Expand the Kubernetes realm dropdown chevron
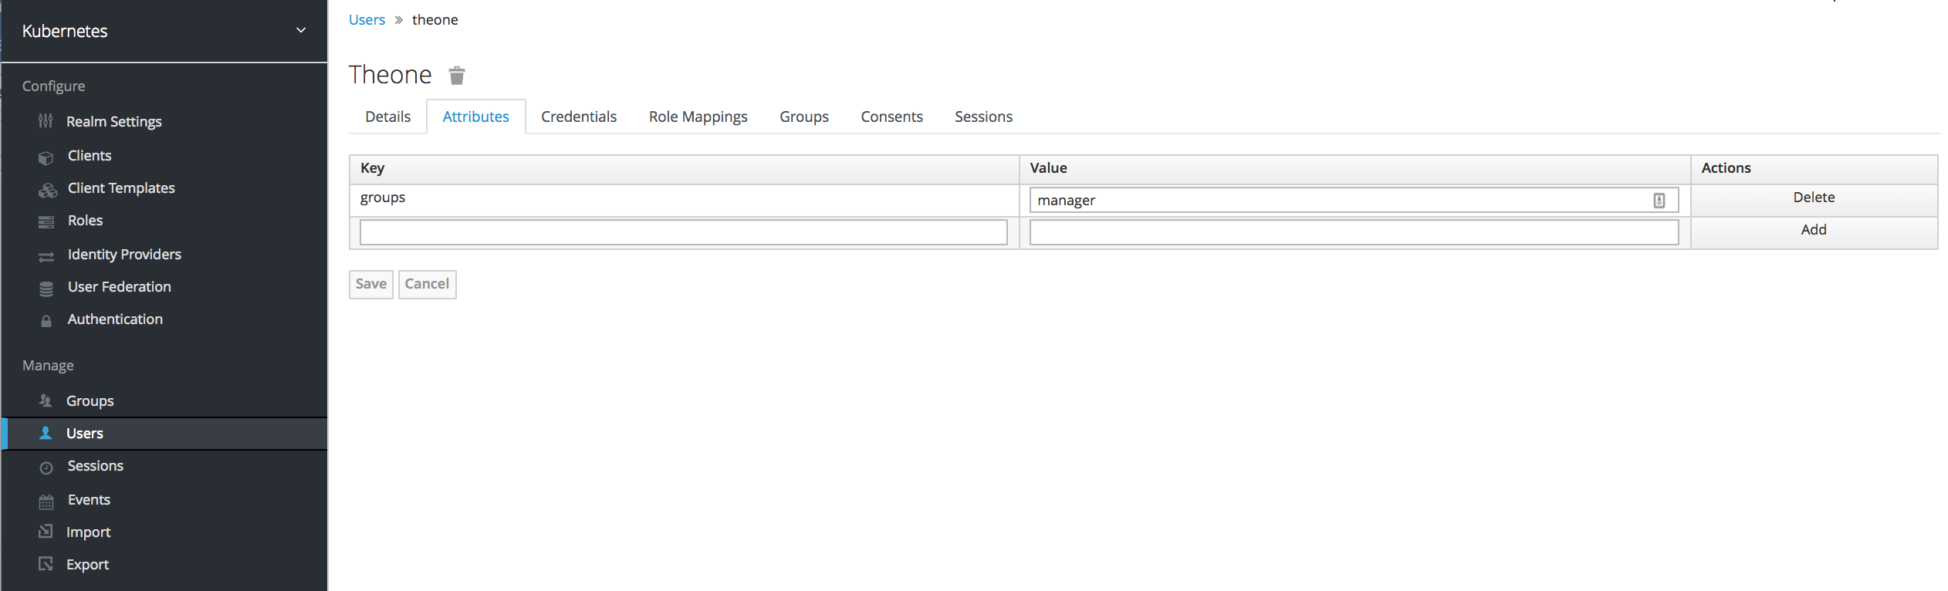The height and width of the screenshot is (591, 1948). coord(301,30)
